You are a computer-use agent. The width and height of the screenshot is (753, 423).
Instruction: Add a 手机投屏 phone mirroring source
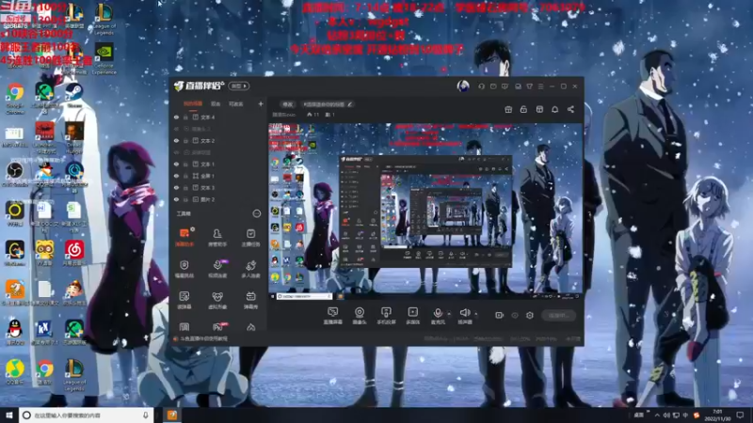(x=386, y=316)
